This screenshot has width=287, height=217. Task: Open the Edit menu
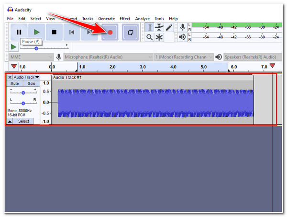[x=22, y=19]
